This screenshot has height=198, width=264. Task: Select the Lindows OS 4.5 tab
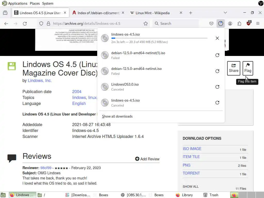pos(40,13)
